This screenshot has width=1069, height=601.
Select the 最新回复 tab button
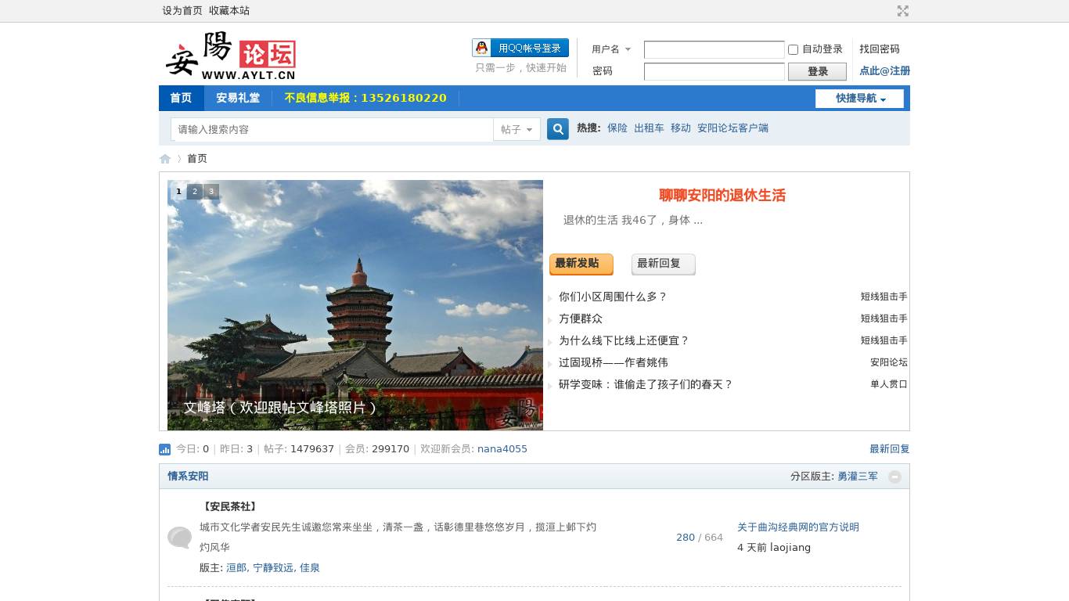pyautogui.click(x=663, y=264)
